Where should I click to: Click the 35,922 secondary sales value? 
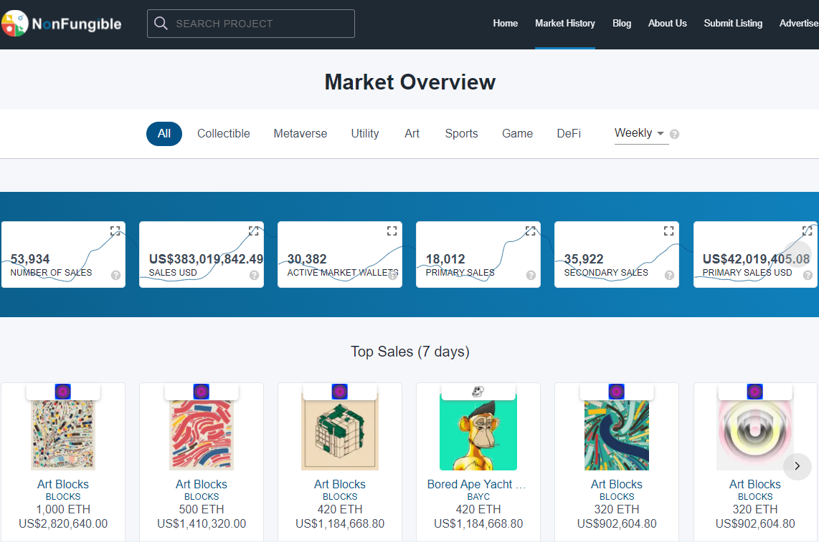coord(584,258)
